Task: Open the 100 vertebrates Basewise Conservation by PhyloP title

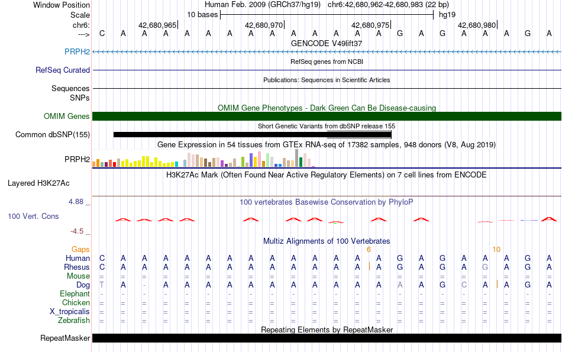Action: [x=327, y=202]
